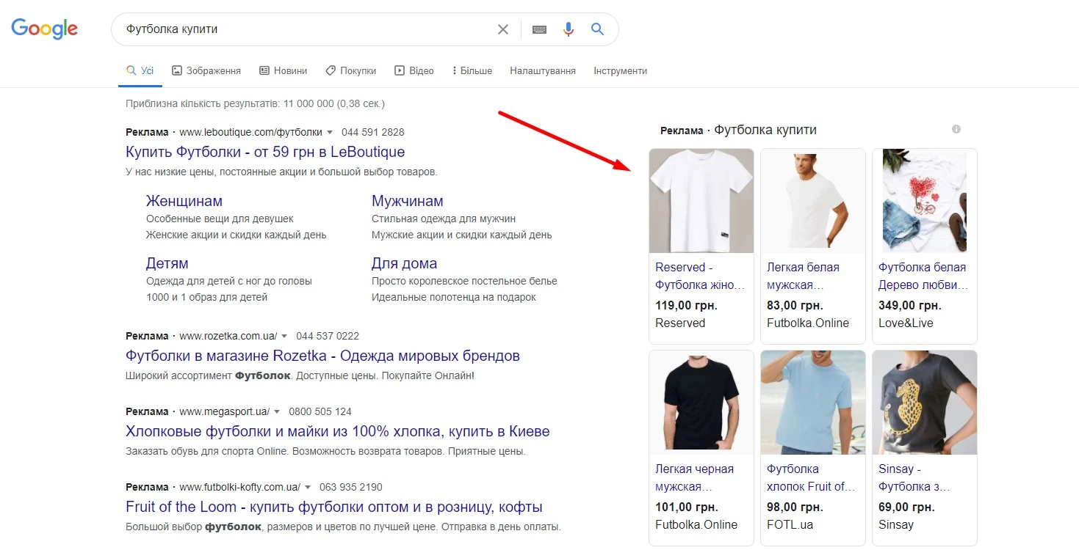Clear the search query with the X icon

(502, 29)
